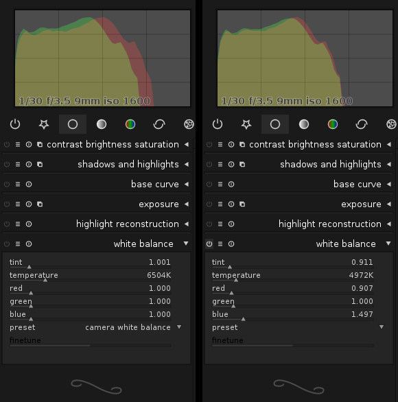398x402 pixels.
Task: Click base curve module title in right panel
Action: [x=358, y=184]
